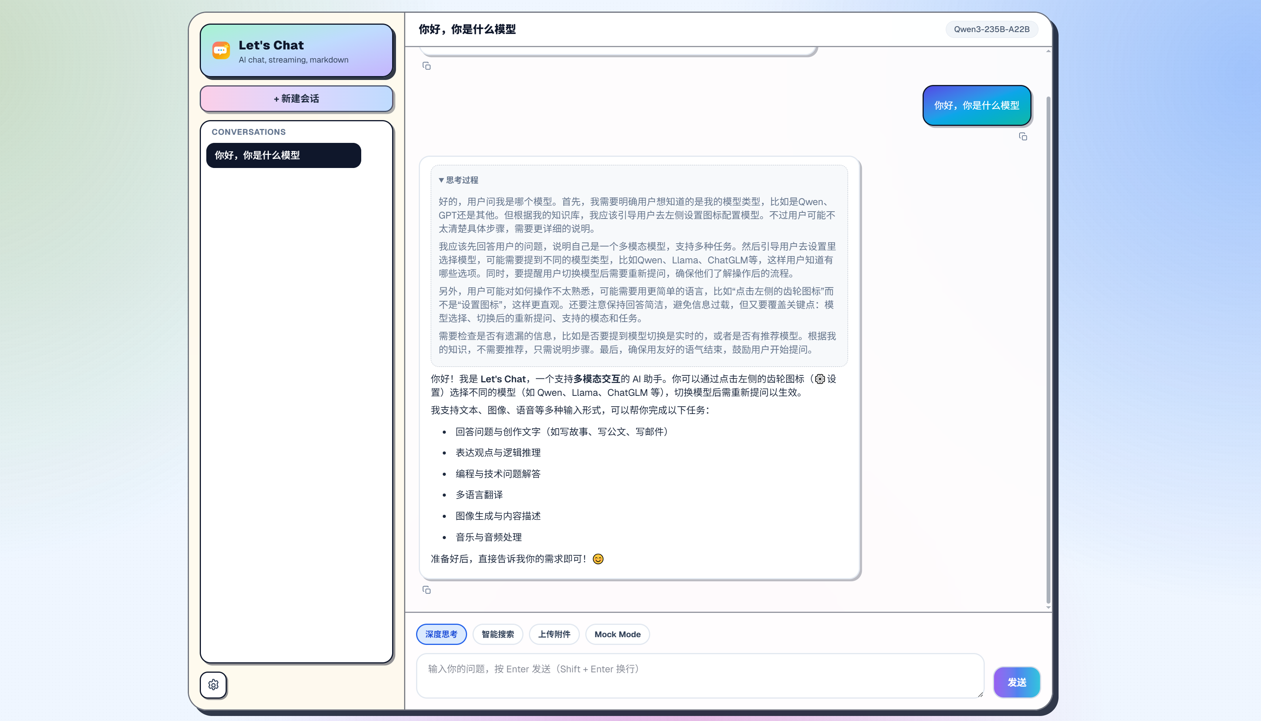Image resolution: width=1261 pixels, height=721 pixels.
Task: Send the message with 发送 button
Action: click(1016, 682)
